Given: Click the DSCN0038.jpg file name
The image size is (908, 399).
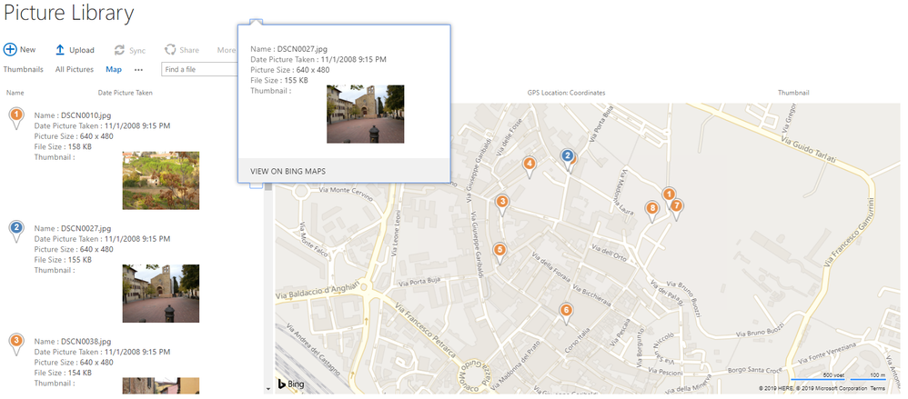Looking at the screenshot, I should click(x=86, y=342).
